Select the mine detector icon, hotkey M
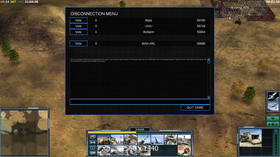The height and width of the screenshot is (157, 280). tap(184, 150)
